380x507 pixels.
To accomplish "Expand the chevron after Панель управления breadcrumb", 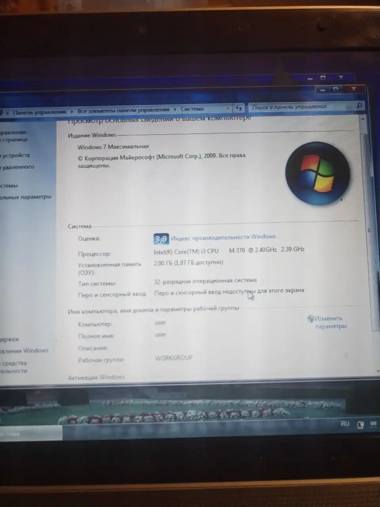I will pyautogui.click(x=72, y=112).
